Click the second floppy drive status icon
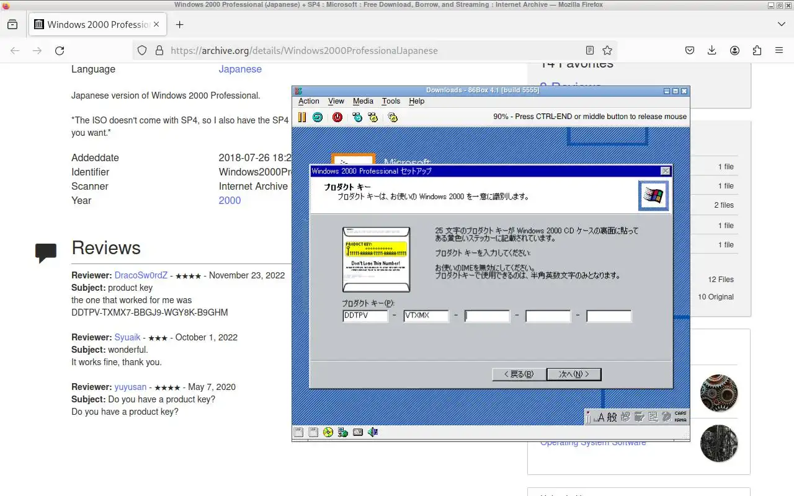Image resolution: width=794 pixels, height=496 pixels. 313,432
